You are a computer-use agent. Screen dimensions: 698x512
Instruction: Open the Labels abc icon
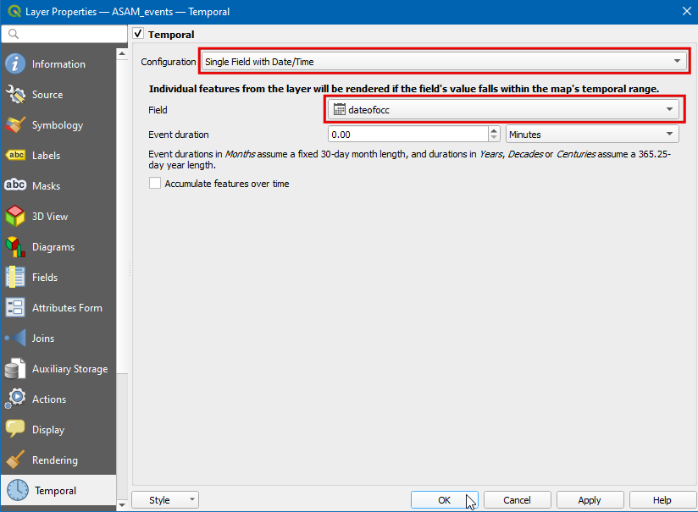click(x=15, y=155)
